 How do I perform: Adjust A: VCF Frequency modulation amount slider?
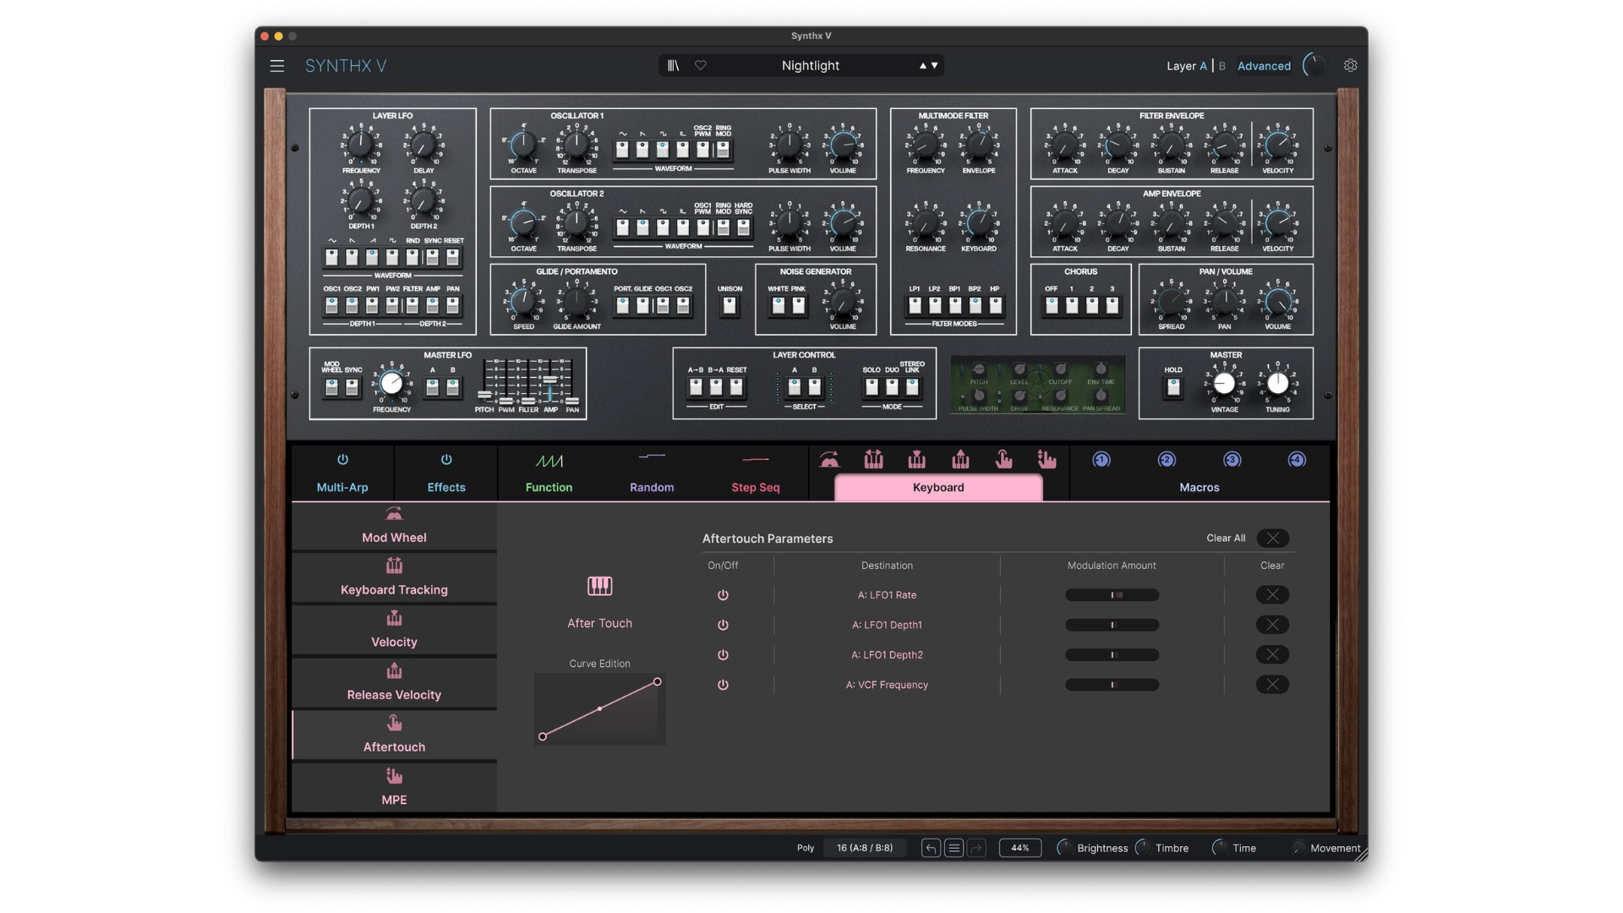[x=1112, y=685]
